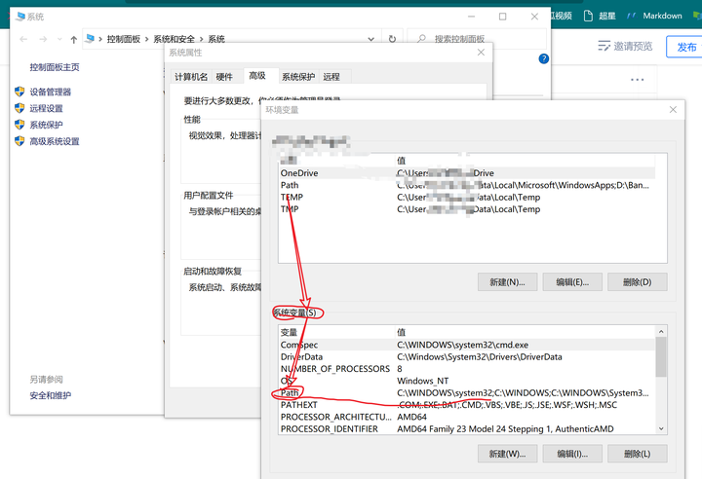Select the ComSpec system variable row

[466, 345]
